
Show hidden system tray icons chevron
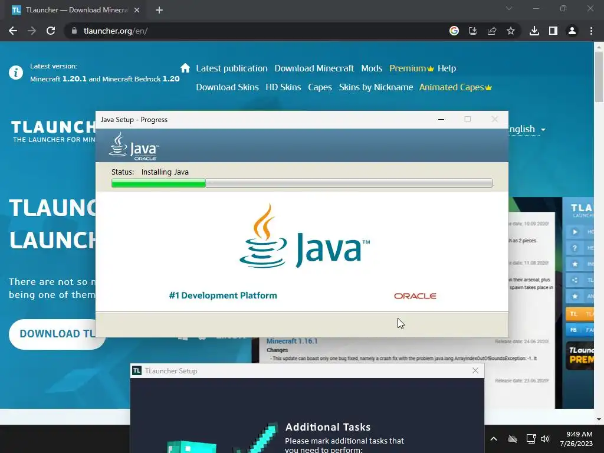pyautogui.click(x=494, y=439)
